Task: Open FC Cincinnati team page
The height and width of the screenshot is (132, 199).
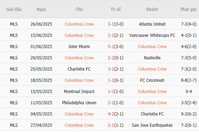Action: [152, 80]
